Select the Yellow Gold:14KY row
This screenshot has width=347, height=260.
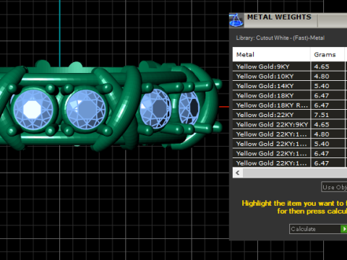[290, 86]
